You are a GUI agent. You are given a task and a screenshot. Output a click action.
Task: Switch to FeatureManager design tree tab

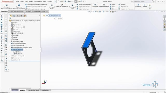[x=11, y=16]
